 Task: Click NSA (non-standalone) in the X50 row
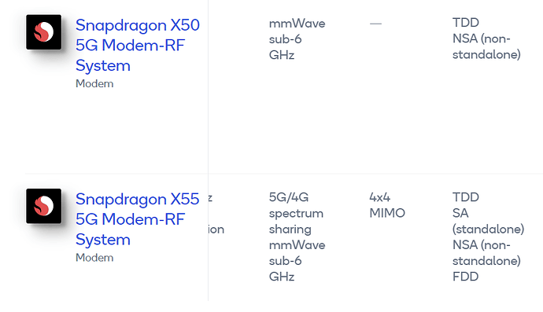[x=486, y=46]
